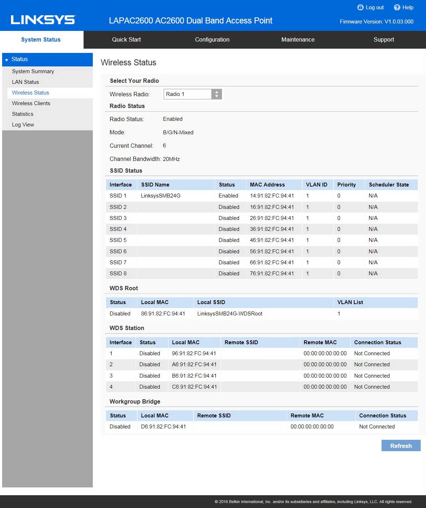Click the question mark Help icon
Image resolution: width=426 pixels, height=508 pixels.
coord(397,7)
